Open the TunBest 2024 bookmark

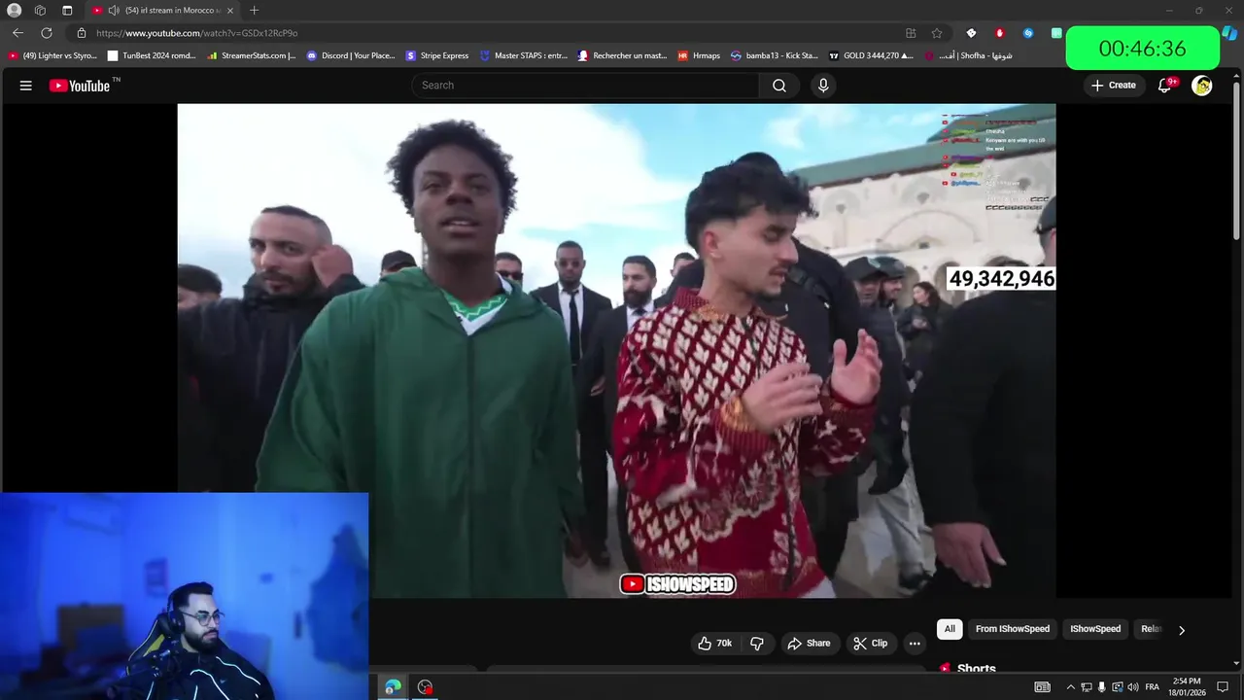pyautogui.click(x=153, y=55)
